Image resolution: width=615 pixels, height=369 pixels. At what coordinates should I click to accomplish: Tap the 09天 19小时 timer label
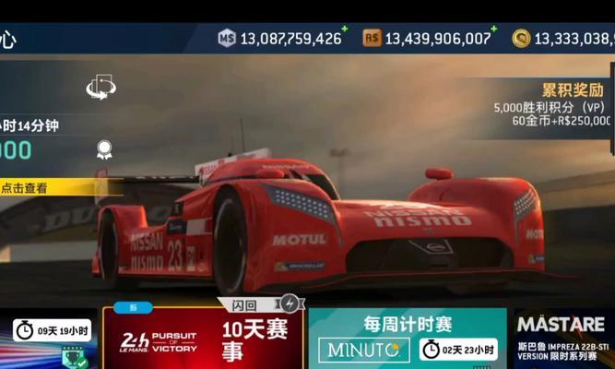[x=63, y=331]
